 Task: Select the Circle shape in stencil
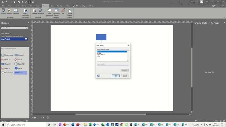coord(18,68)
